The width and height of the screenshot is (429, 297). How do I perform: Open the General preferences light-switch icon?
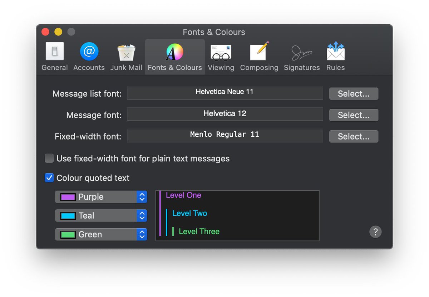[55, 52]
